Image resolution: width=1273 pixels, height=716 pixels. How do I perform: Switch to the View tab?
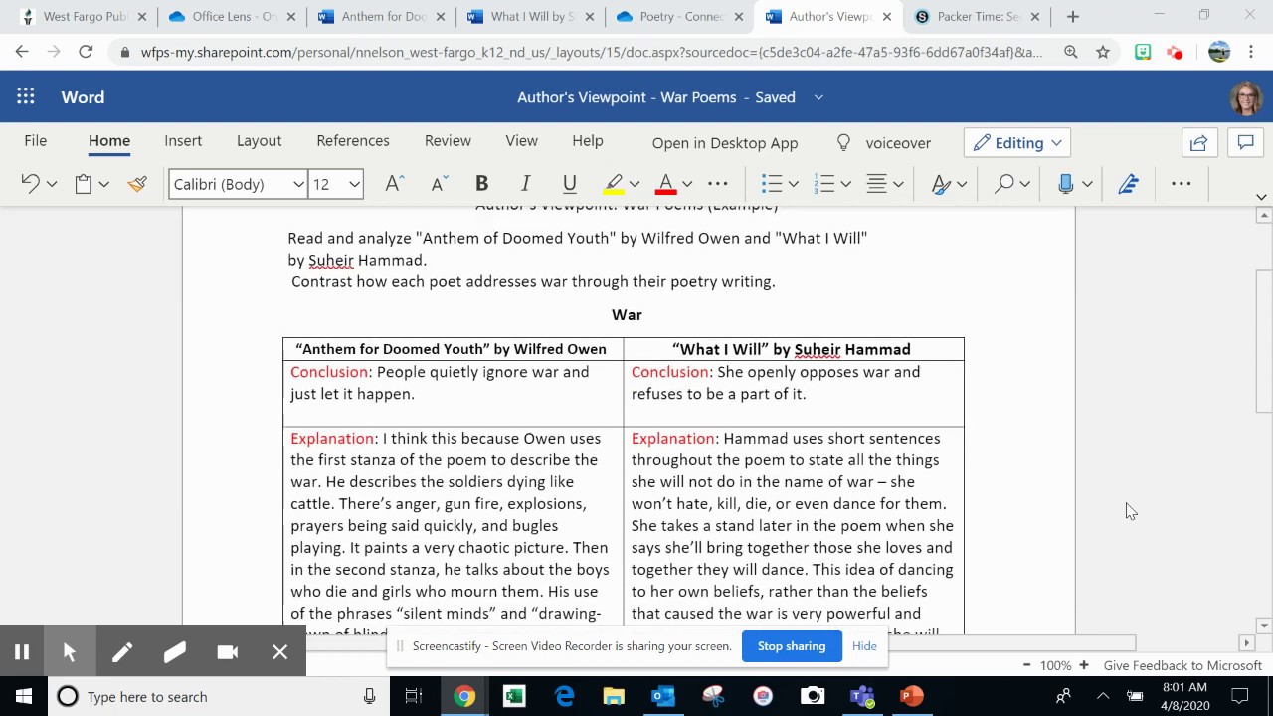[x=521, y=141]
